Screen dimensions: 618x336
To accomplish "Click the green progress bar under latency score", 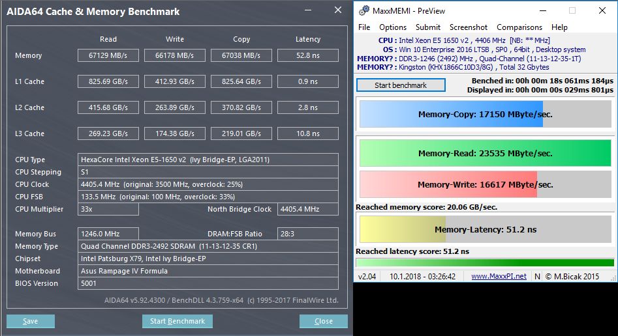I will coord(485,262).
